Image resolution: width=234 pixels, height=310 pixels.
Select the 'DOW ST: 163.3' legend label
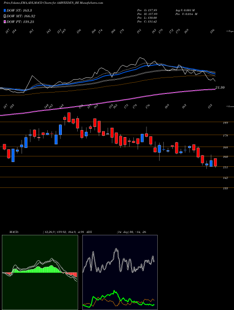(19, 10)
